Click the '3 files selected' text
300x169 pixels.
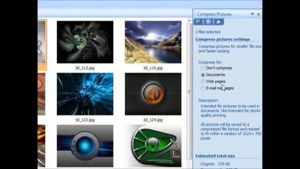click(x=208, y=32)
